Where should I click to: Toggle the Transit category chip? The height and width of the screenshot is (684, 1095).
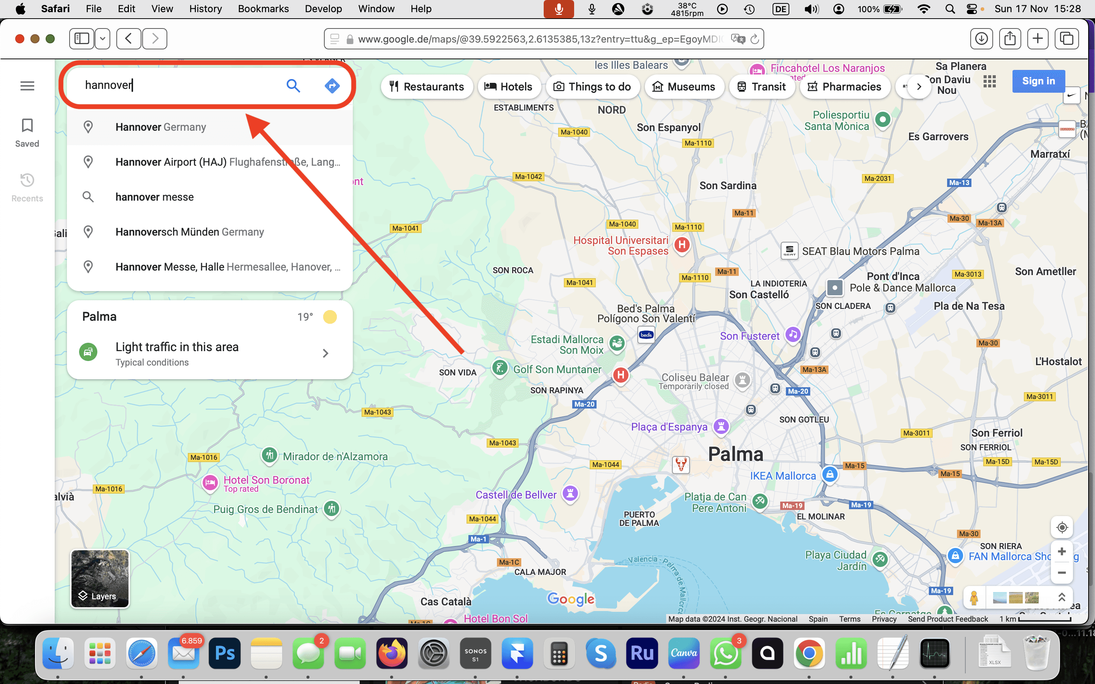coord(762,86)
